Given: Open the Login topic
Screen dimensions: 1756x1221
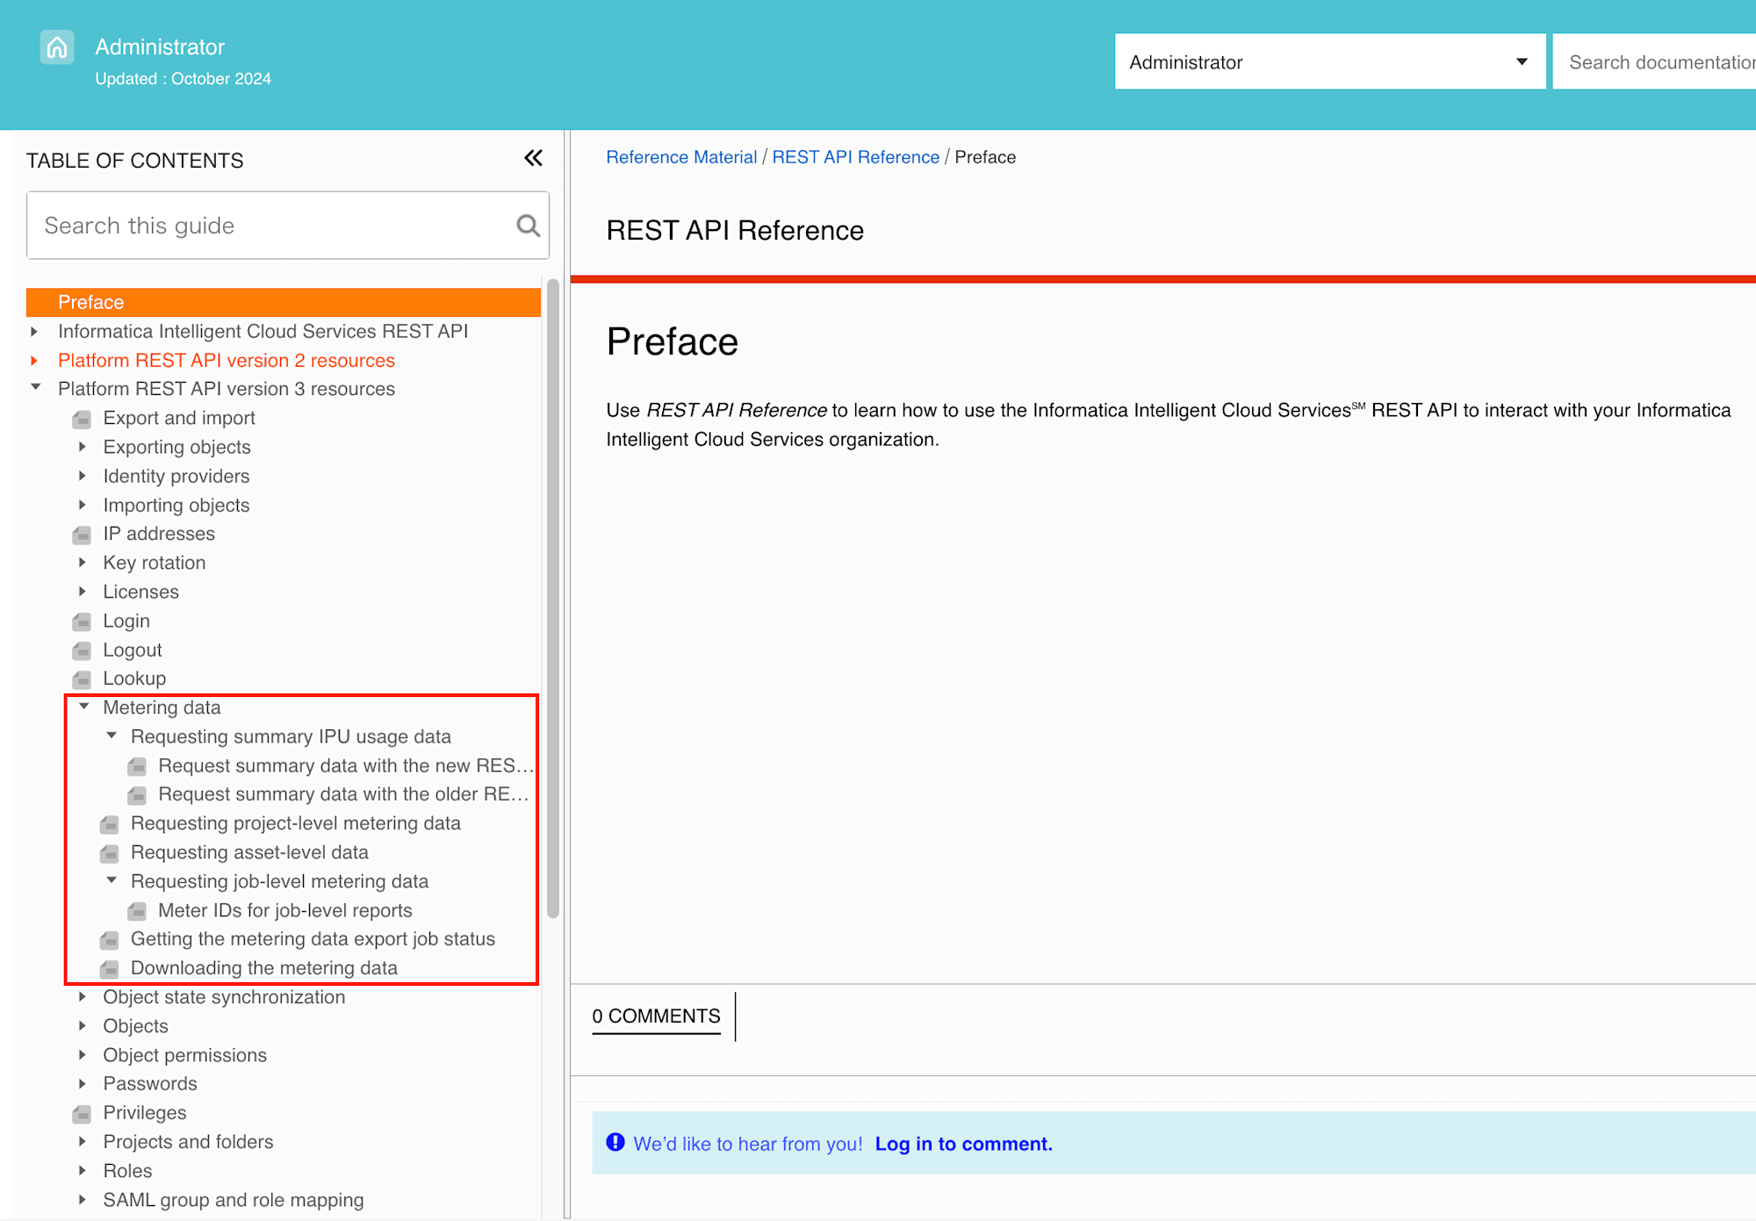Looking at the screenshot, I should click(126, 621).
